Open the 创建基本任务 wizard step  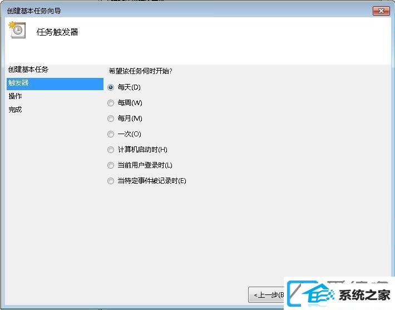click(28, 70)
